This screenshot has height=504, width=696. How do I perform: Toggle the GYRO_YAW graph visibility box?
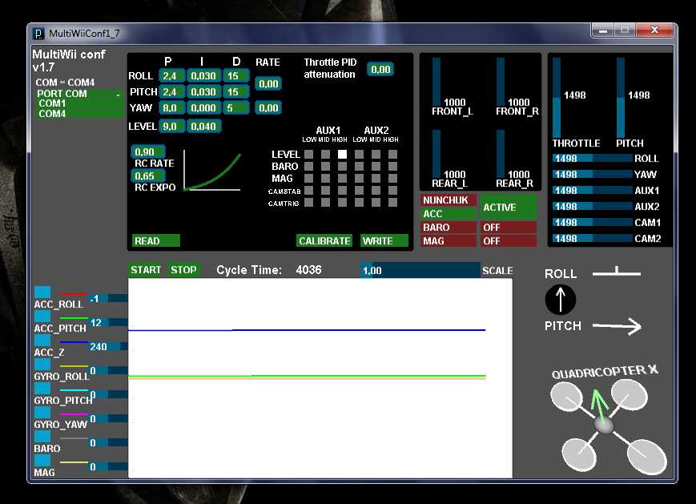(x=42, y=412)
